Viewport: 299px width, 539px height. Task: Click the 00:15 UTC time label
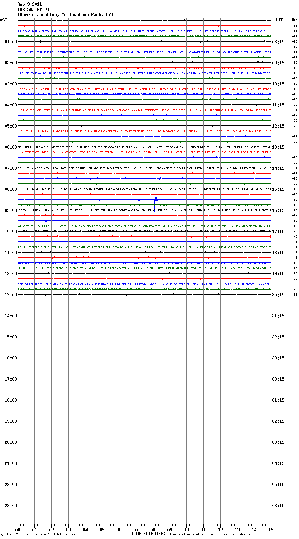point(278,379)
